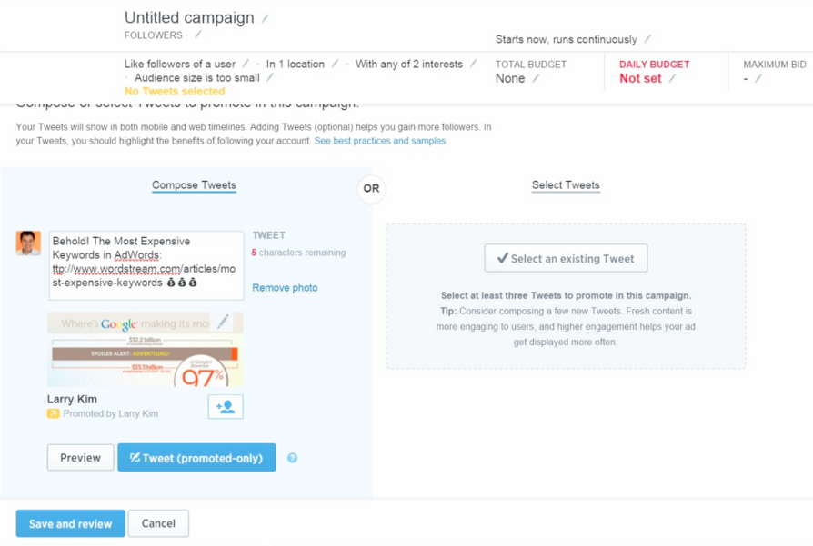Click the pencil beside Daily Budget 'Not set'

(672, 79)
